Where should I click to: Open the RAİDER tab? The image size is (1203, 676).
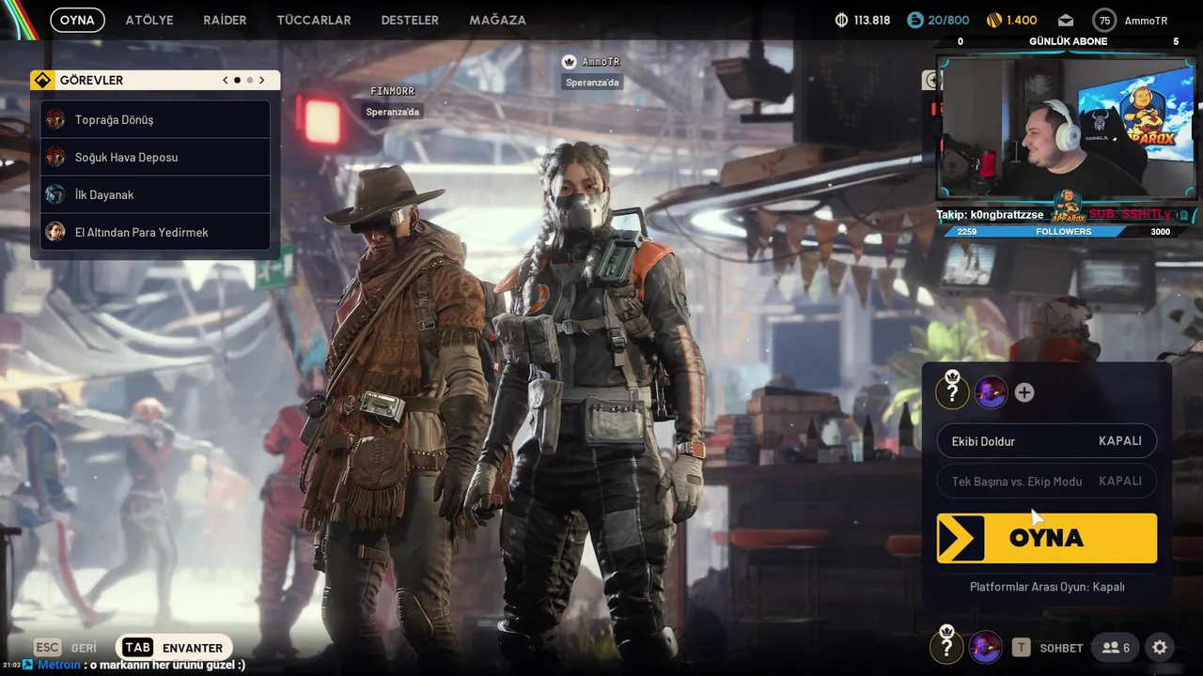[x=225, y=20]
